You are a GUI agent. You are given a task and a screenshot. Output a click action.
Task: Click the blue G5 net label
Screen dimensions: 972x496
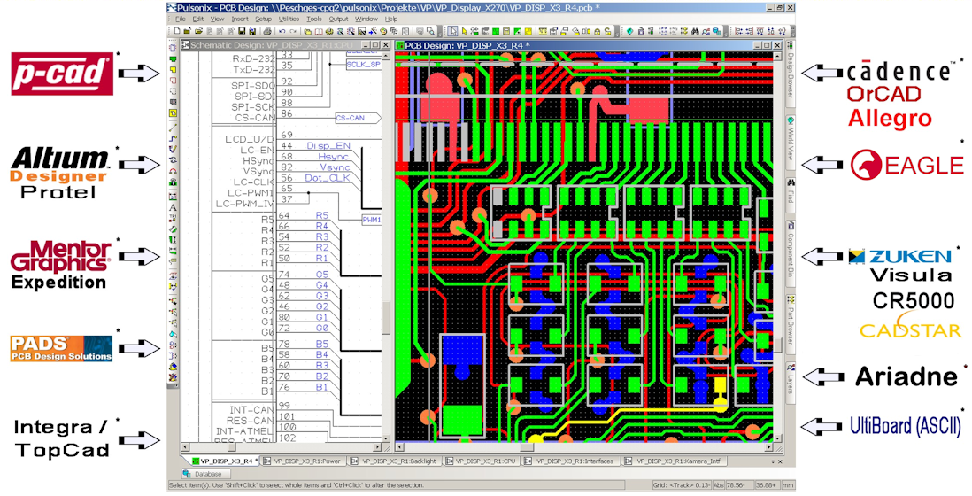[321, 274]
